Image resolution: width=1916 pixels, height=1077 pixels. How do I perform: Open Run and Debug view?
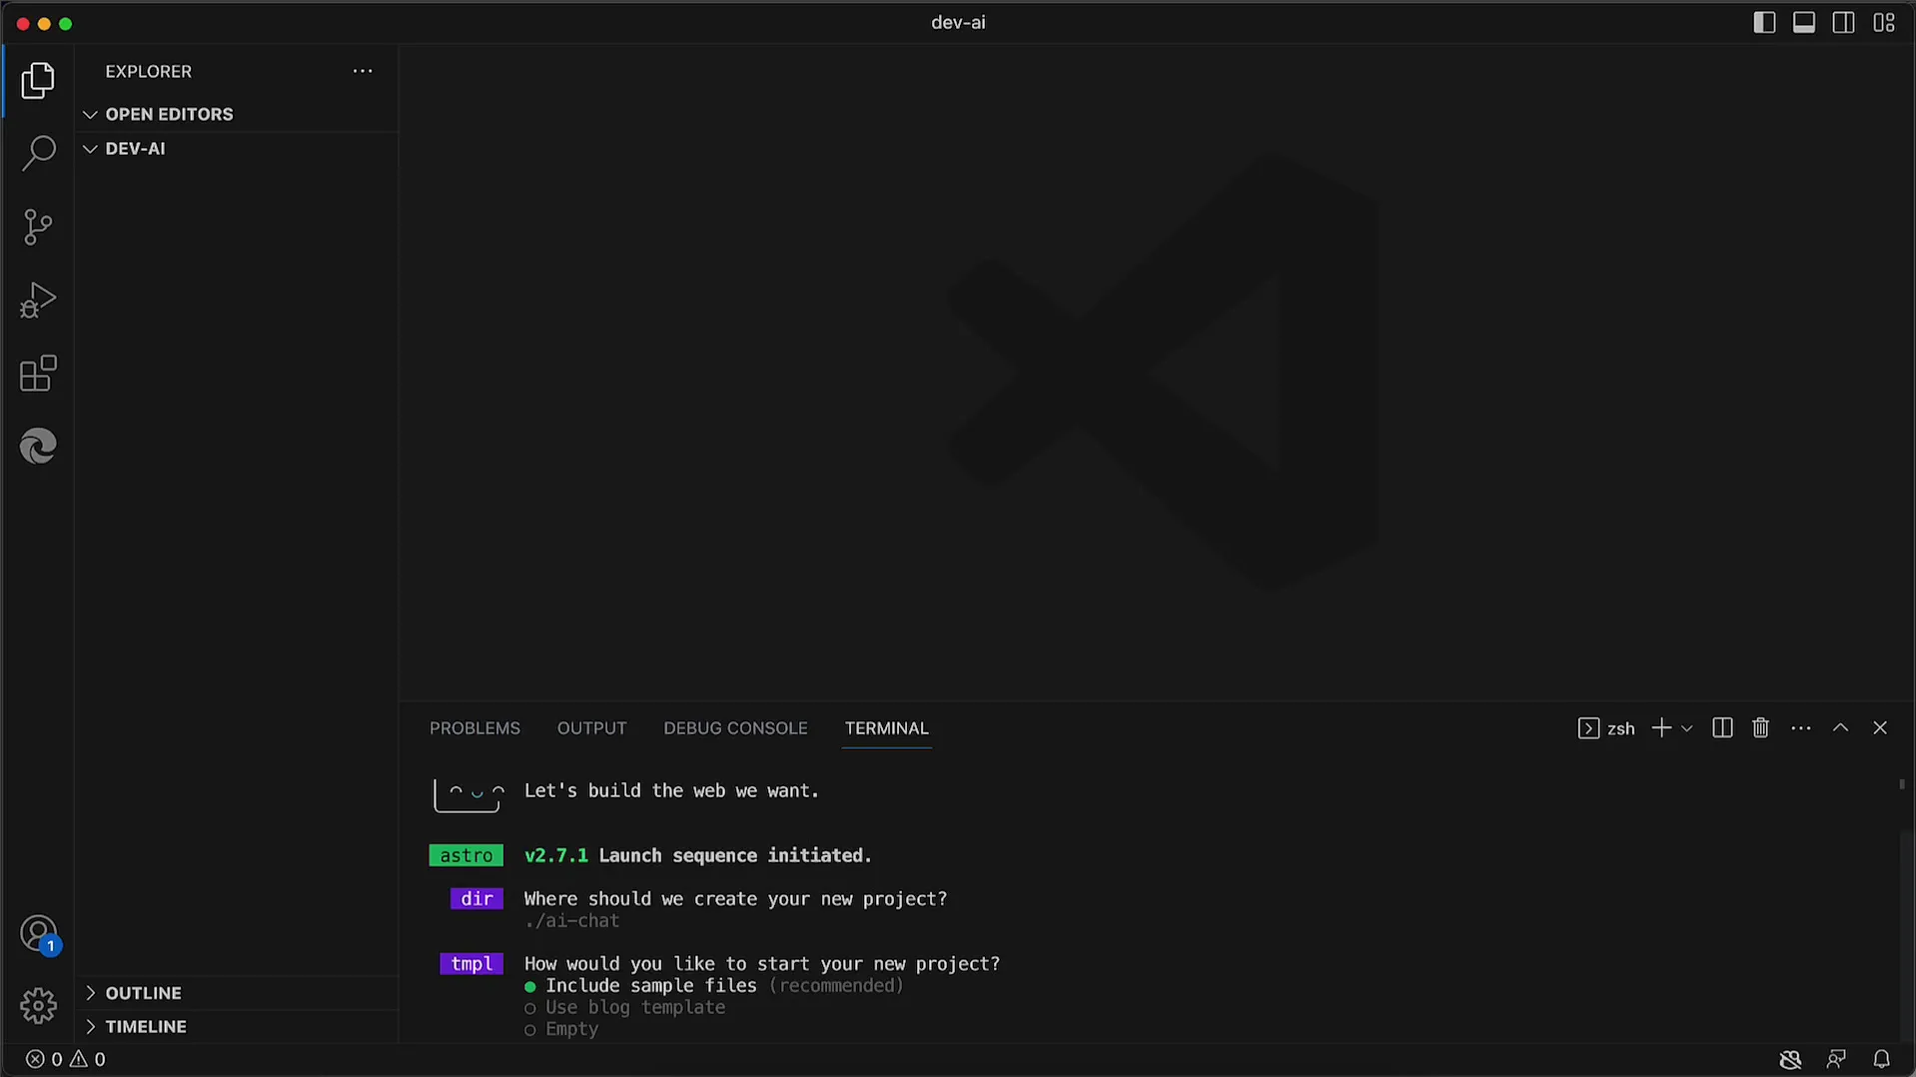38,300
